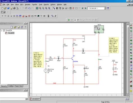Open the oscilloscope instrument on the schematic
133x103 pixels.
pos(99,29)
